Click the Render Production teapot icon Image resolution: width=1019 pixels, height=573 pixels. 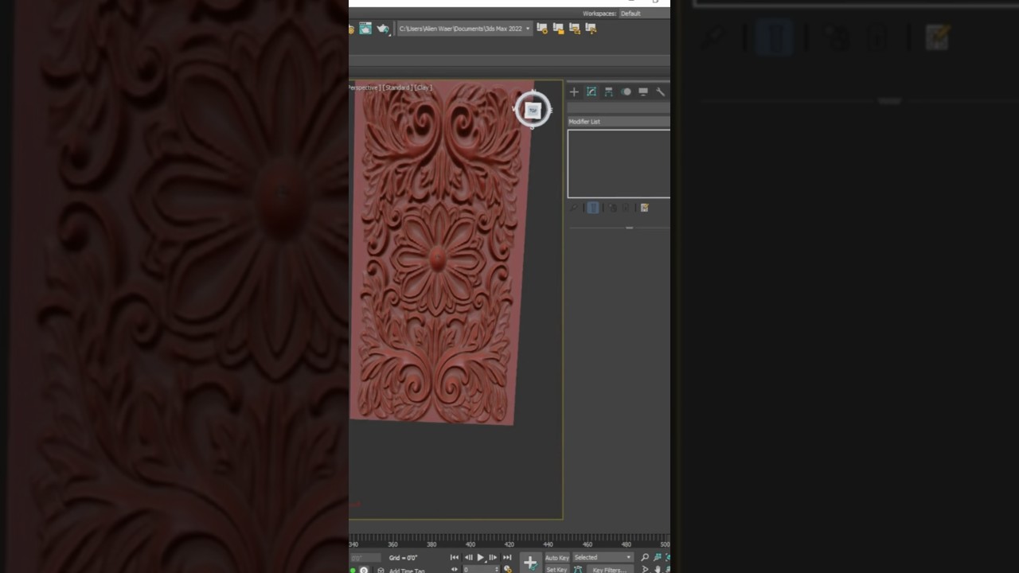coord(383,29)
